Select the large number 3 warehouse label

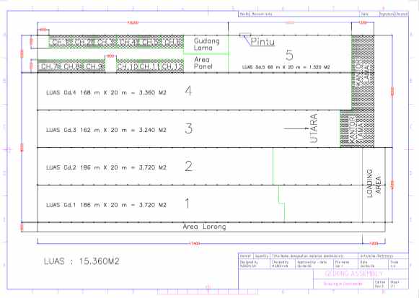[189, 128]
